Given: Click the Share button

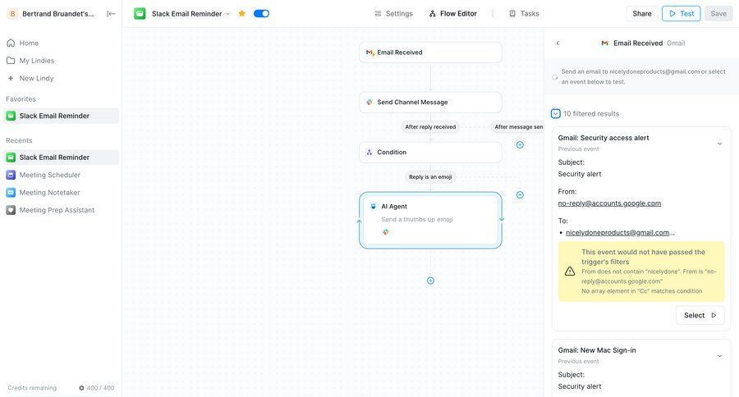Looking at the screenshot, I should (642, 14).
